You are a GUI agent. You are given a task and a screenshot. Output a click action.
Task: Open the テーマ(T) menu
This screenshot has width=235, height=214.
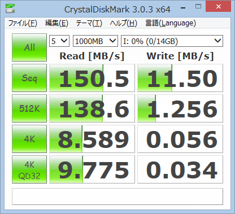pos(89,23)
